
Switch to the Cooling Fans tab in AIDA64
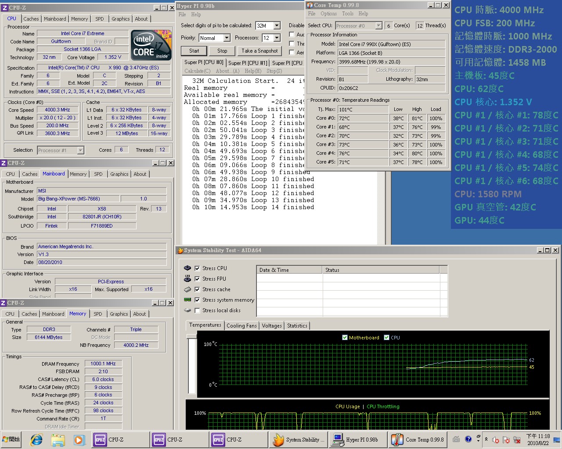pyautogui.click(x=241, y=326)
